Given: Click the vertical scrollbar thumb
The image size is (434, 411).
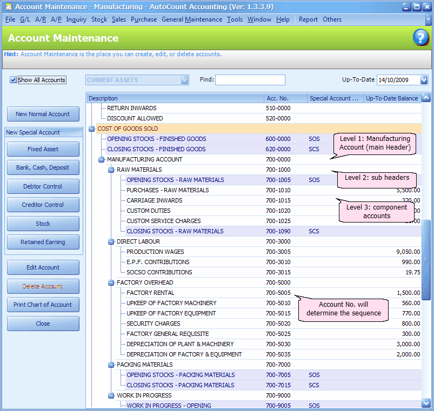Looking at the screenshot, I should pyautogui.click(x=426, y=259).
